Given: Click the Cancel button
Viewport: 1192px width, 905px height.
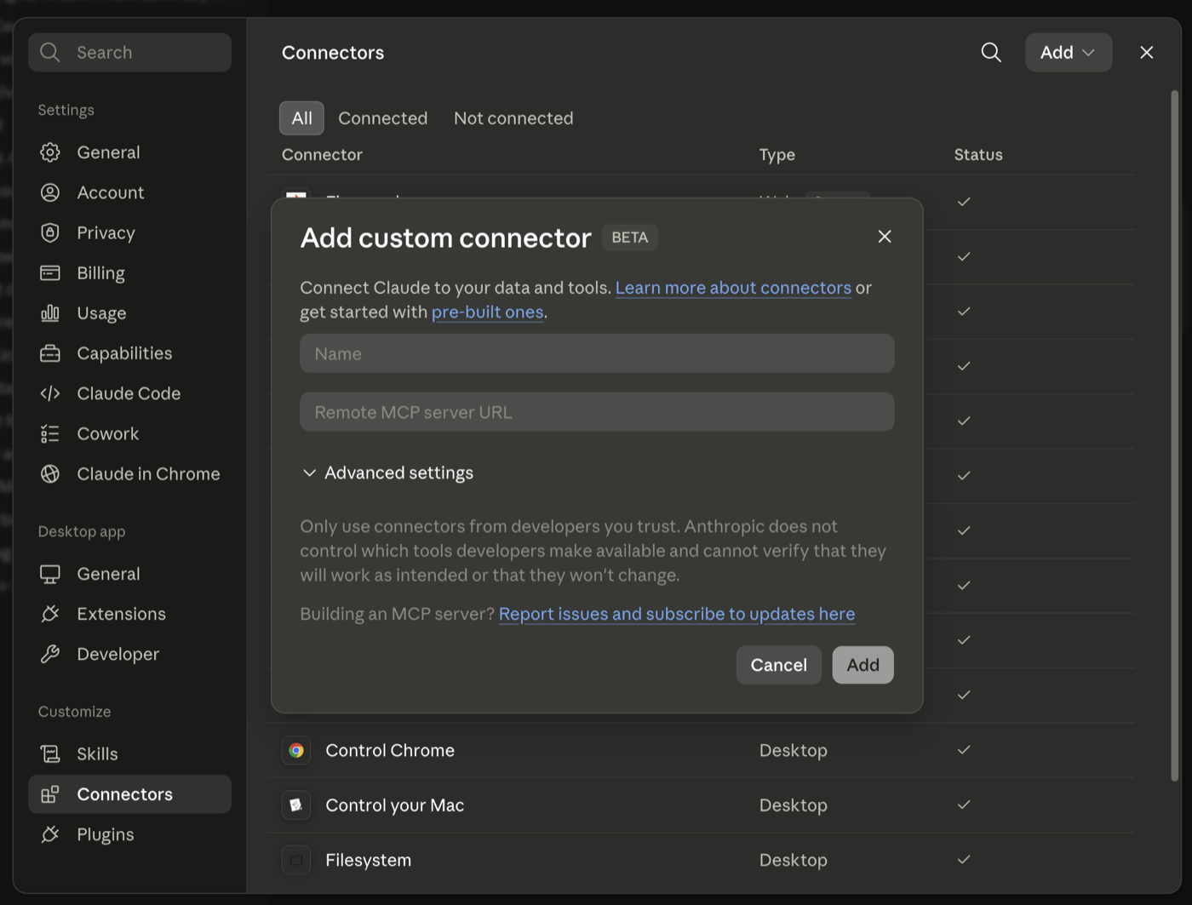Looking at the screenshot, I should 779,665.
